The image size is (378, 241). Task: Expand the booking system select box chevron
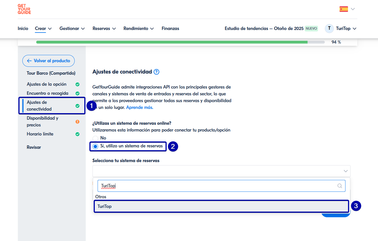point(345,171)
